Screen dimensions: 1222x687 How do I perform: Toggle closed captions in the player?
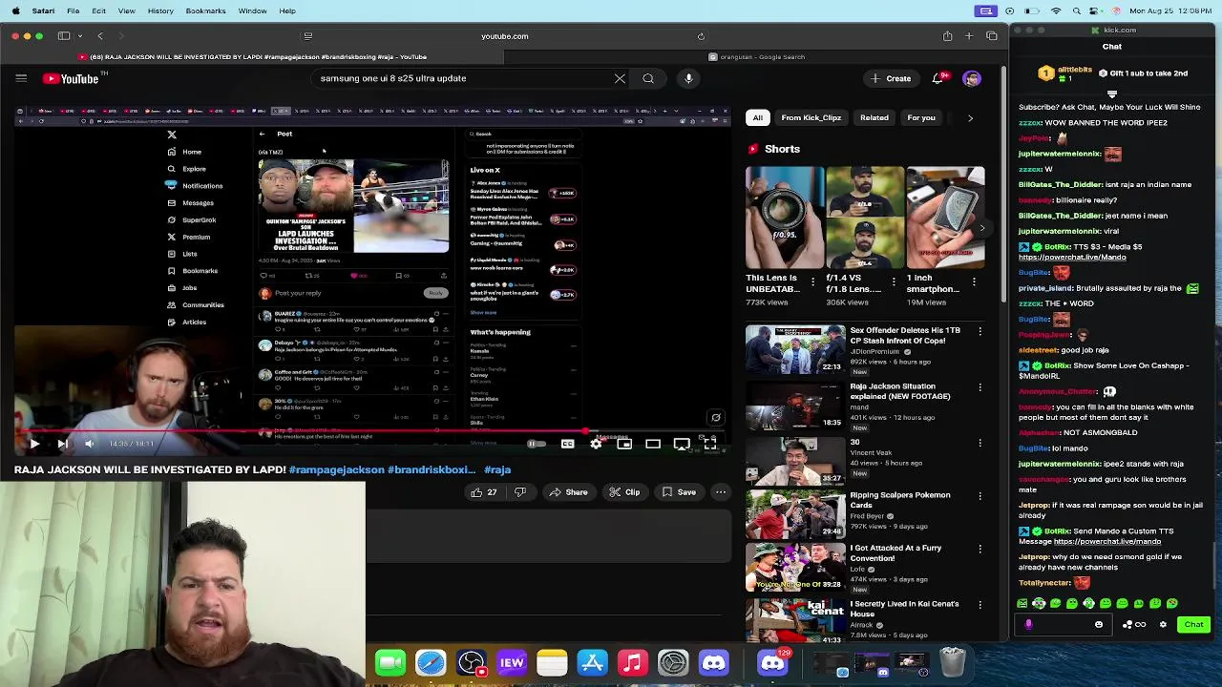click(x=567, y=444)
